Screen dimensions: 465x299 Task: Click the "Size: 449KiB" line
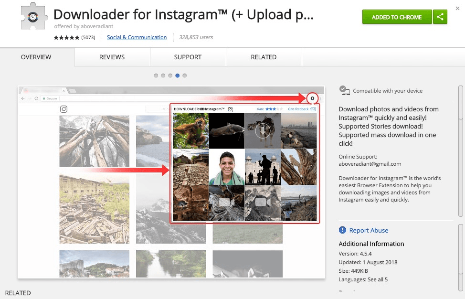[x=353, y=271]
